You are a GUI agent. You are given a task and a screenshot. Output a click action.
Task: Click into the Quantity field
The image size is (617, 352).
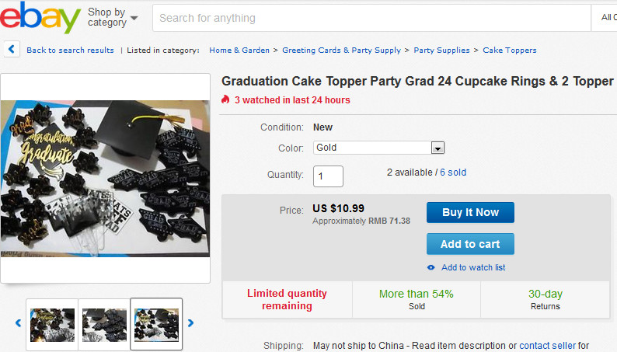pos(328,176)
